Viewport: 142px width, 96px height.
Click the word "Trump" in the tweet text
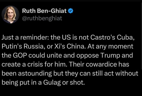pos(110,55)
